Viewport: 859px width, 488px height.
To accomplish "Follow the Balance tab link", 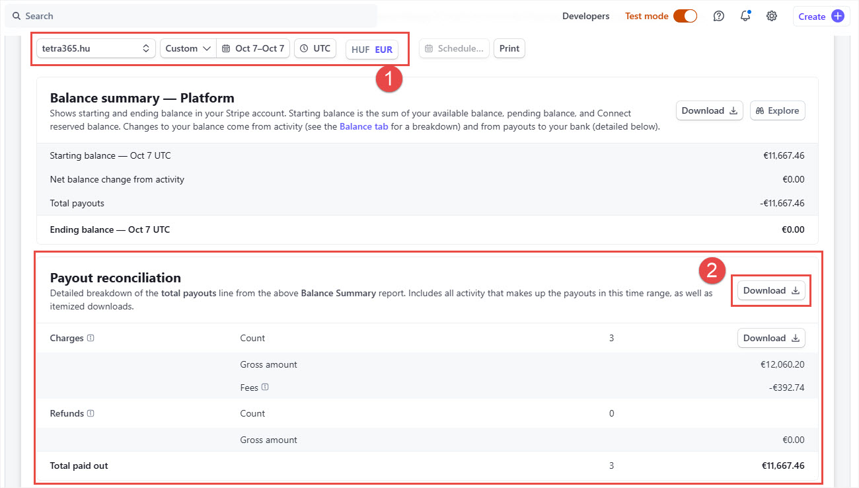I will [363, 126].
